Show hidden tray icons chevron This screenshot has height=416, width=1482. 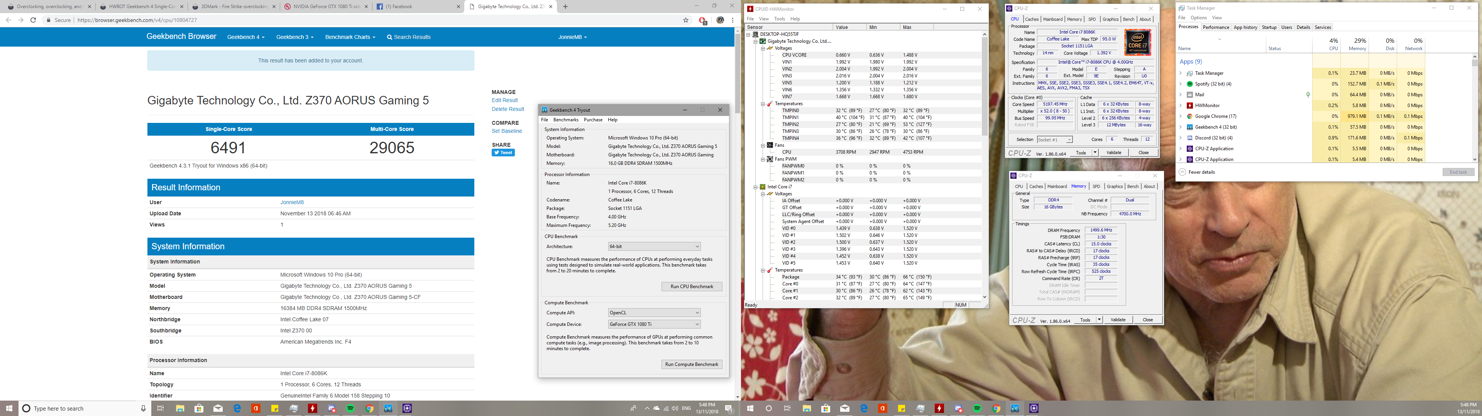647,409
